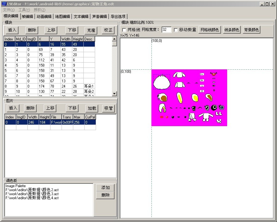Image resolution: width=277 pixels, height=222 pixels.
Task: Click the 网格宽度 input field
Action: point(167,30)
